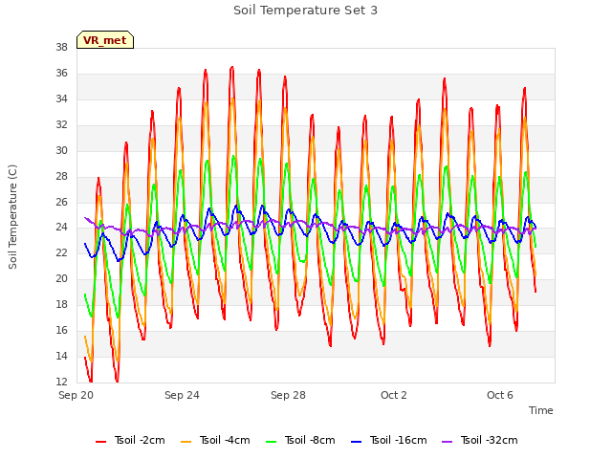Click the green Tsoil -8cm legend swatch
The width and height of the screenshot is (612, 459).
(x=271, y=442)
